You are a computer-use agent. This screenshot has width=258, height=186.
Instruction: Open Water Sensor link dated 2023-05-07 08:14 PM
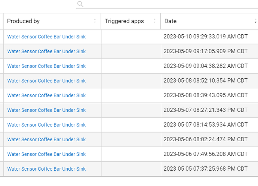coord(46,125)
